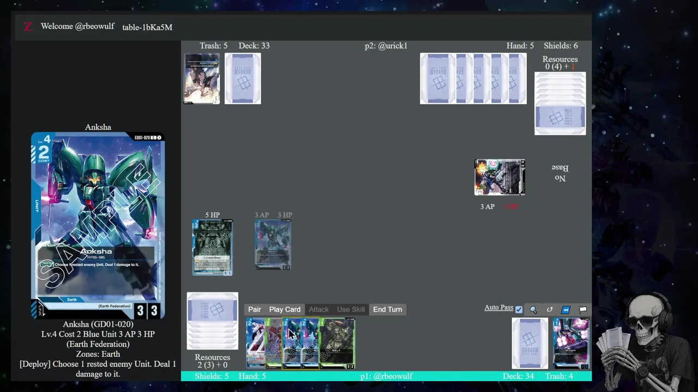698x392 pixels.
Task: Click the greyed-out Attack button
Action: [319, 309]
